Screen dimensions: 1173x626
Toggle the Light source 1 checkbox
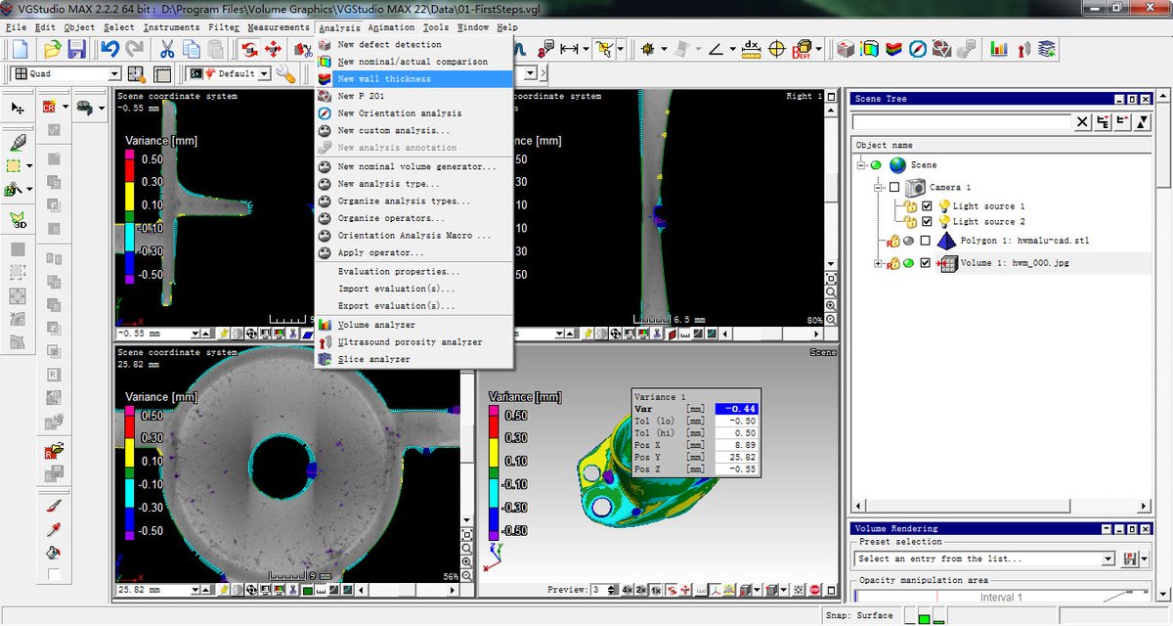point(927,206)
